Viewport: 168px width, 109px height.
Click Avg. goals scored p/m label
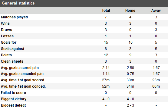point(20,68)
